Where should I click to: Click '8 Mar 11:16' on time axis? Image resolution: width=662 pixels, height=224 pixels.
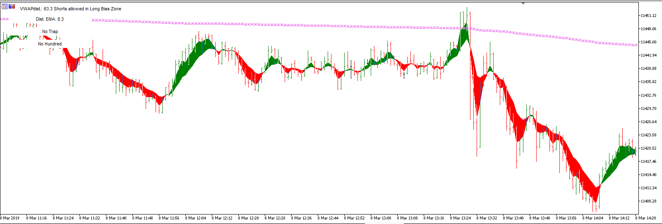tap(37, 218)
